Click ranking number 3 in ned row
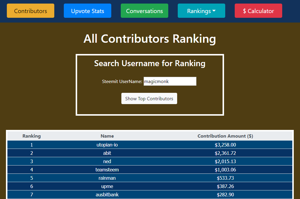 (31, 161)
